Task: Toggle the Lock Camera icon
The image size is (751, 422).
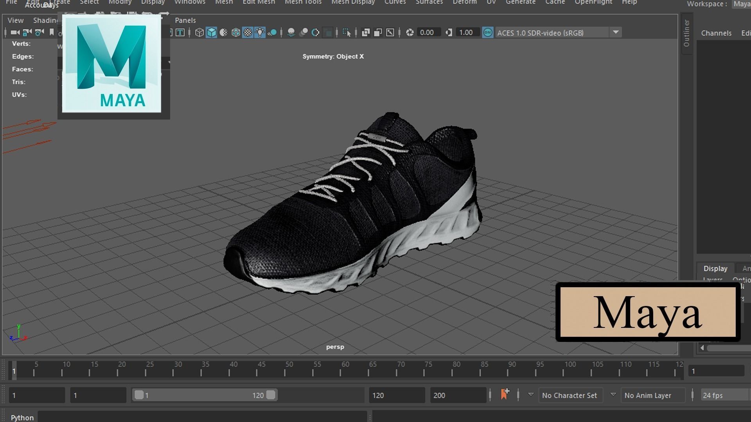Action: pos(27,32)
